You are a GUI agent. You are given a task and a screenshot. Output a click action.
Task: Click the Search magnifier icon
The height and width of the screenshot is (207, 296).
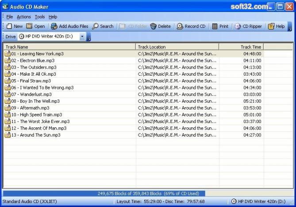[95, 26]
